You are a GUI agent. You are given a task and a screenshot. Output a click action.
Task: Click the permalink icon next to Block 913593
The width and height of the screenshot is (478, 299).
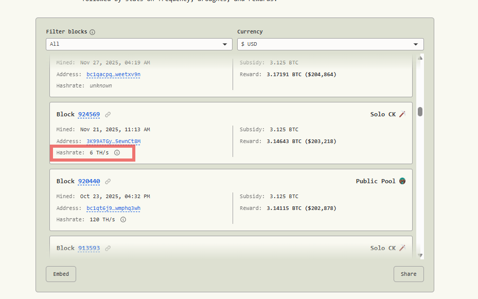pyautogui.click(x=108, y=249)
